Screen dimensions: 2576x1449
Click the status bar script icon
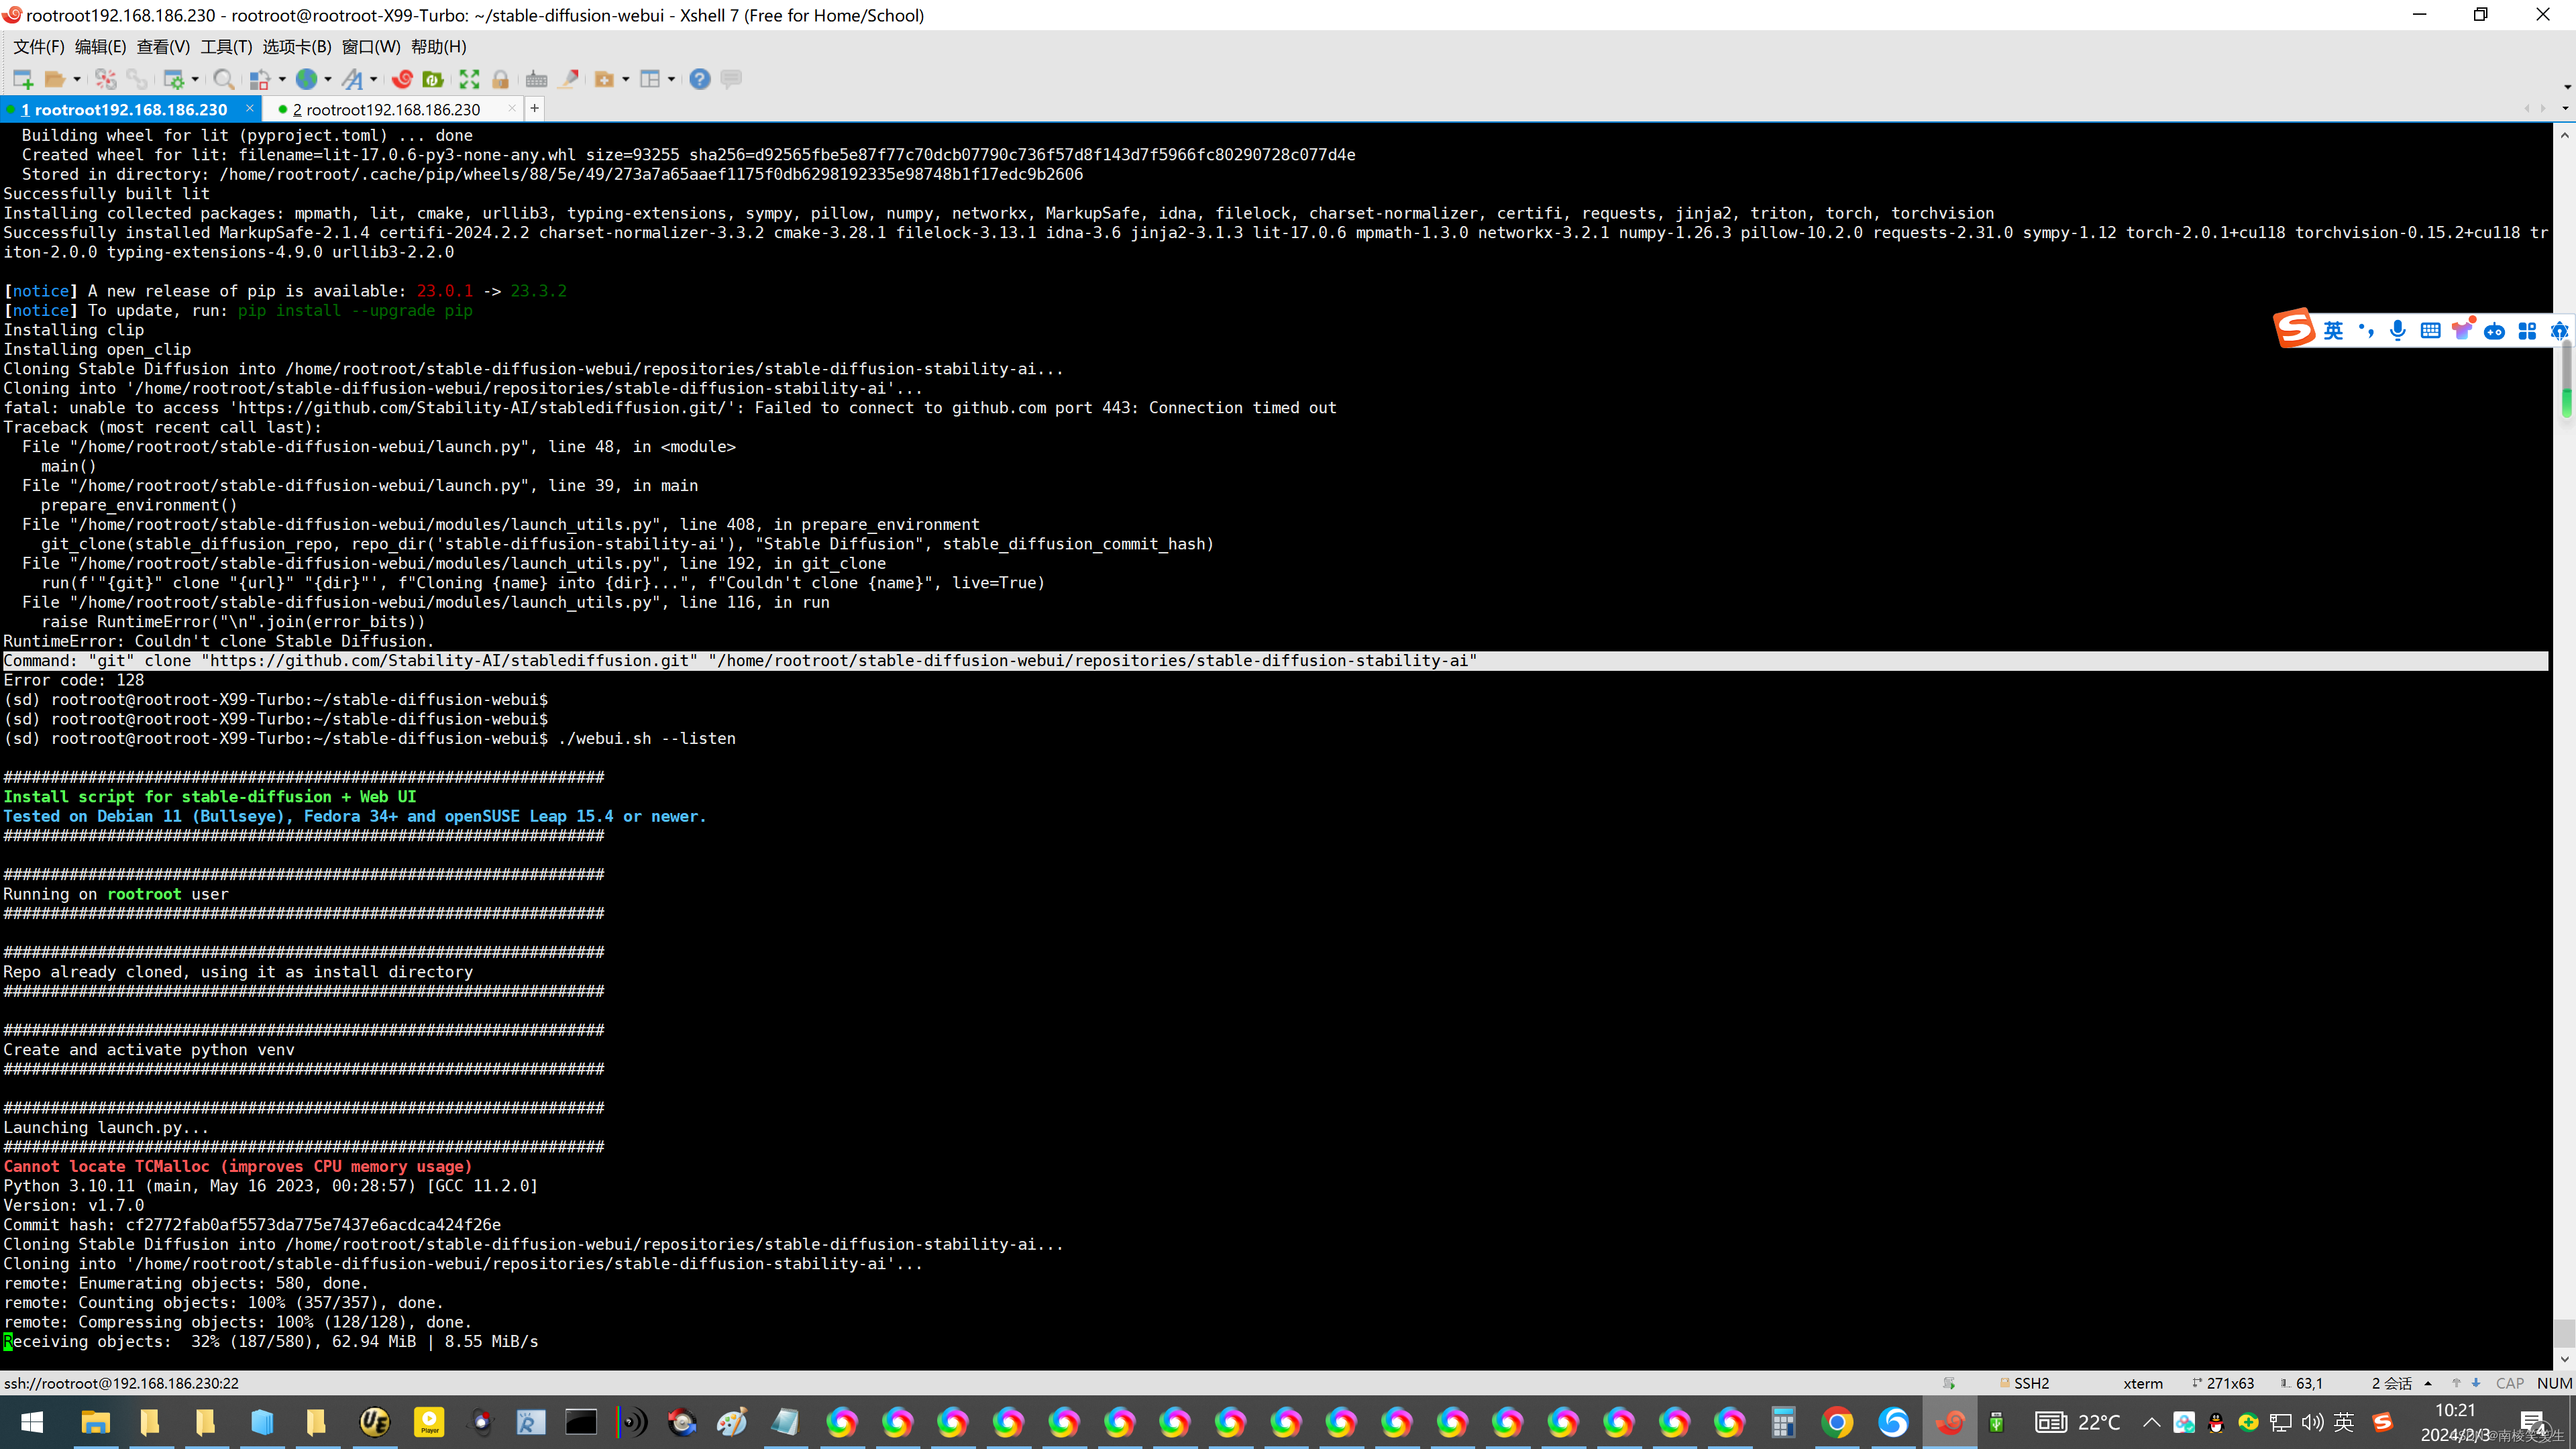pos(1949,1384)
